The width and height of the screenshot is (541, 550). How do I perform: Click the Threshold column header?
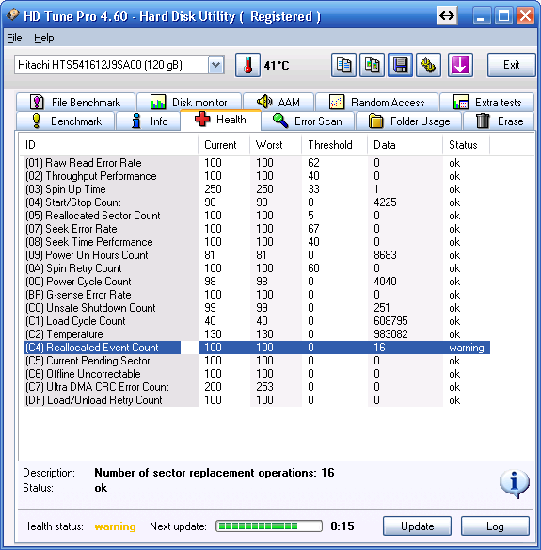(334, 145)
